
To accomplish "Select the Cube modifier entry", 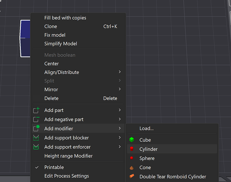I will click(172, 140).
